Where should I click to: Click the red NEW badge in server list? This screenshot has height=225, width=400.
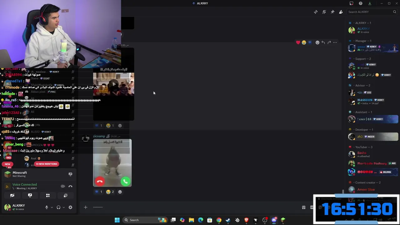[x=7, y=164]
